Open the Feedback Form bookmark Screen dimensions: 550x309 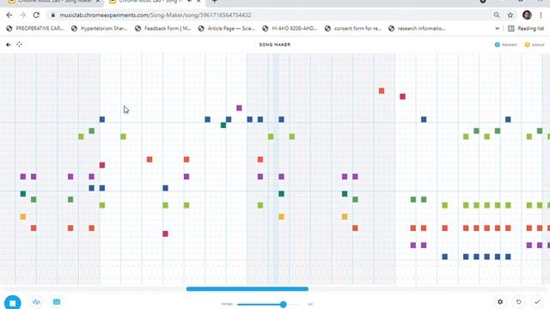pyautogui.click(x=163, y=28)
